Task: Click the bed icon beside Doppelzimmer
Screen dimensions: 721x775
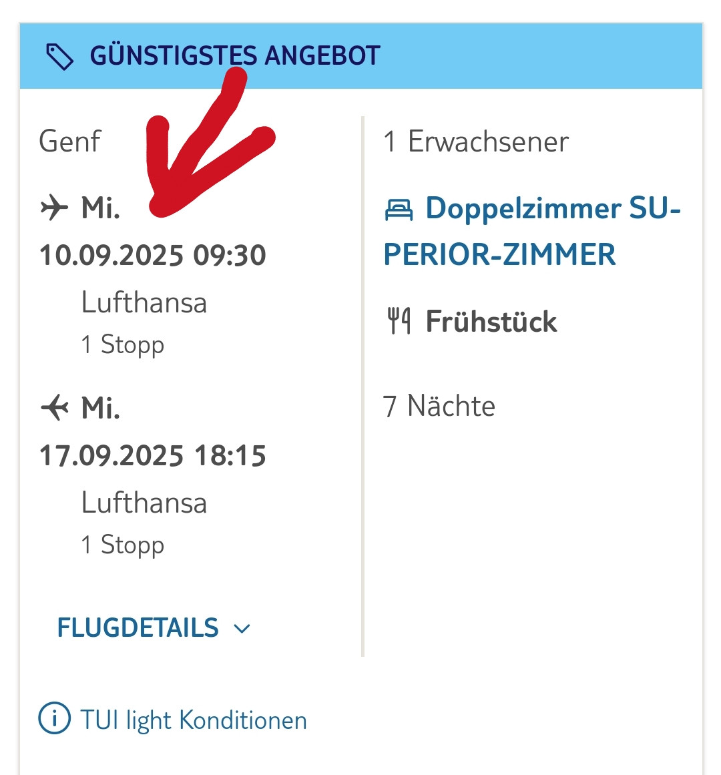Action: (x=399, y=210)
